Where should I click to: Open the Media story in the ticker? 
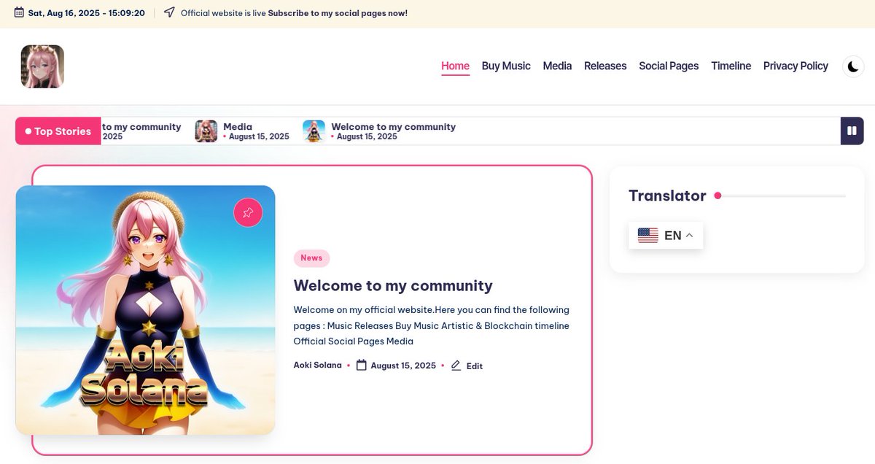pos(238,127)
